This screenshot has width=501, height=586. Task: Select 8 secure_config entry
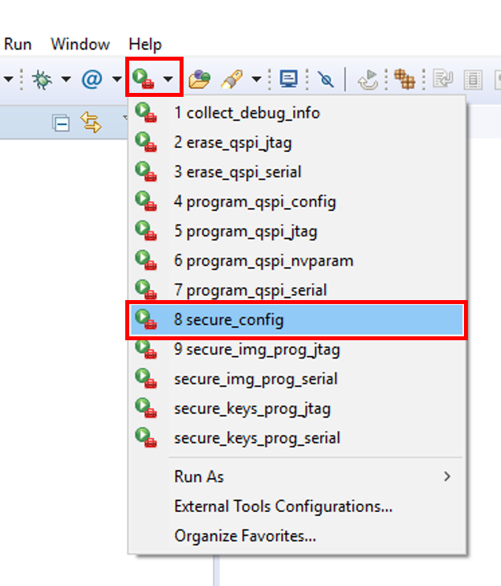point(297,320)
